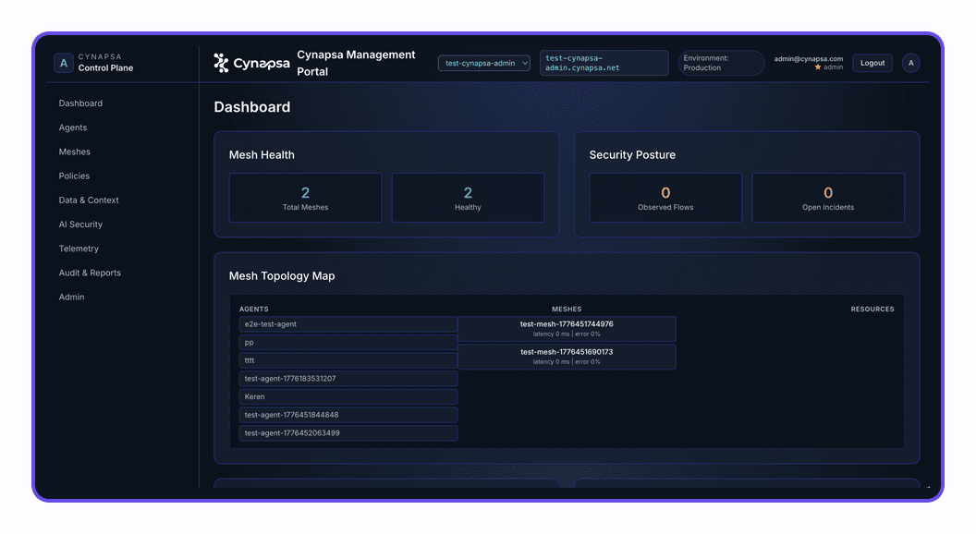
Task: Open Data & Context page
Action: click(x=89, y=200)
